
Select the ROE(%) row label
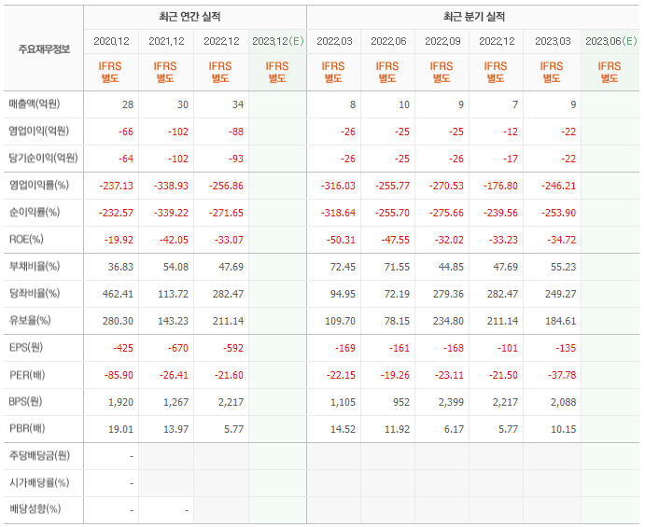point(26,239)
